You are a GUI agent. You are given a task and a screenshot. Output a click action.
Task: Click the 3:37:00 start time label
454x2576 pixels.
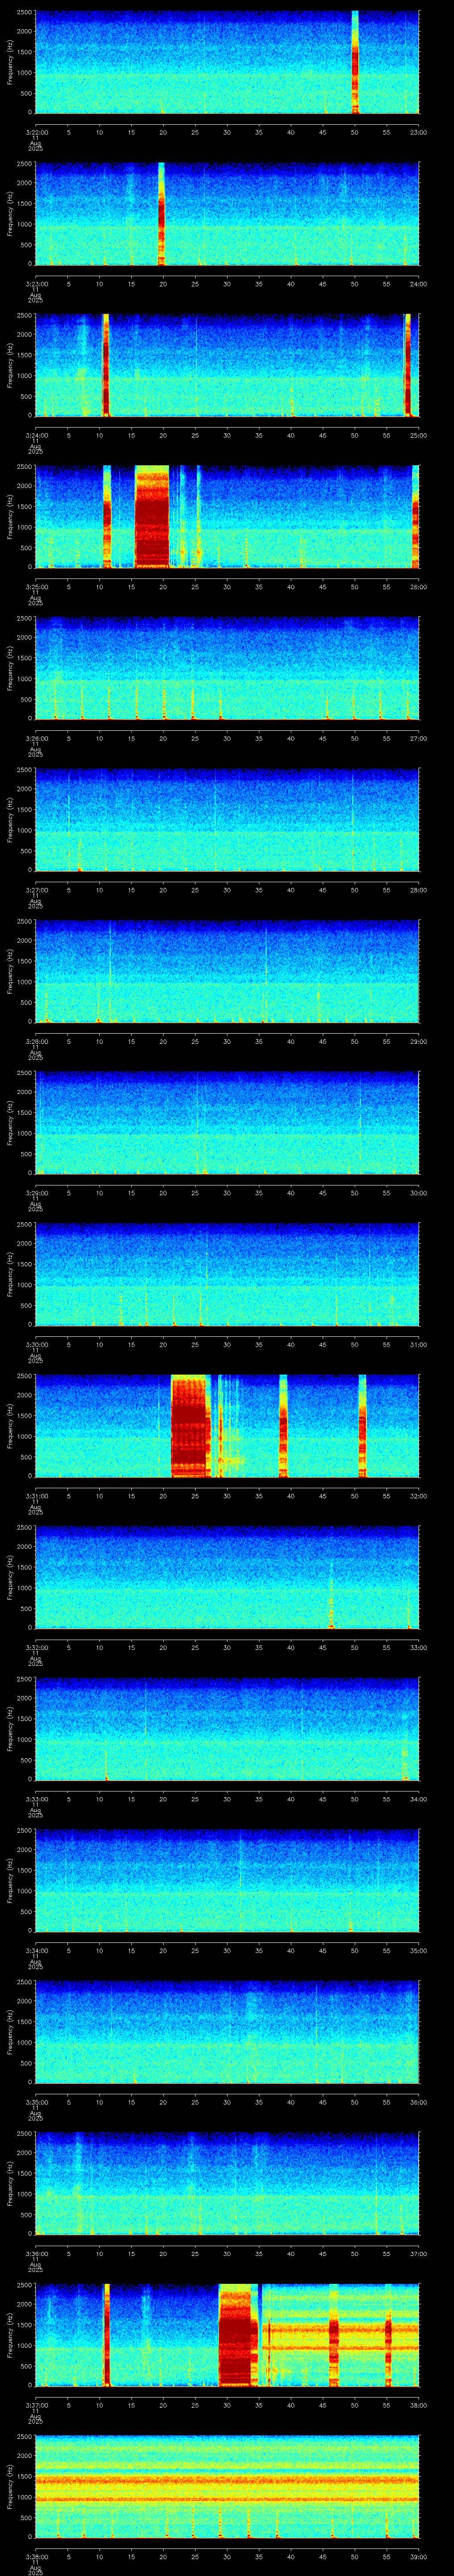pos(36,2406)
